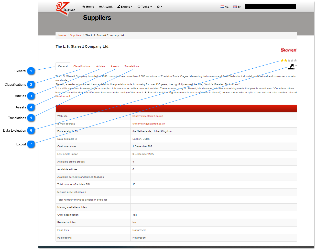Click the 'Available article groups' row label
The image size is (316, 250).
71,162
